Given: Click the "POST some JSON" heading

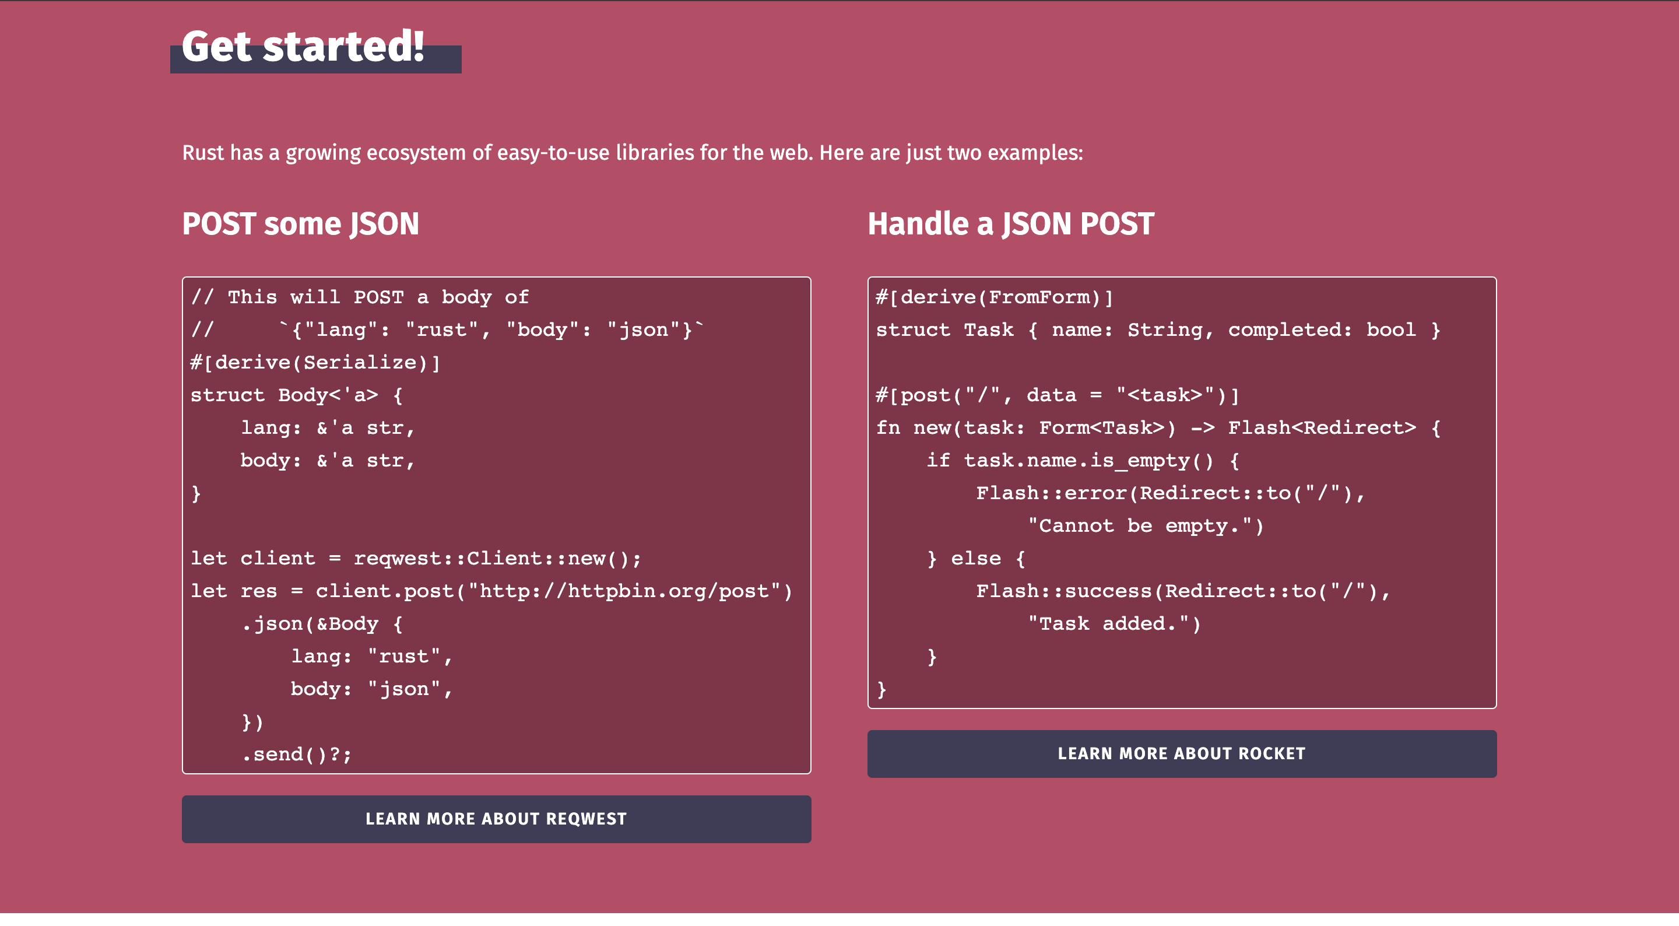Looking at the screenshot, I should [x=300, y=224].
